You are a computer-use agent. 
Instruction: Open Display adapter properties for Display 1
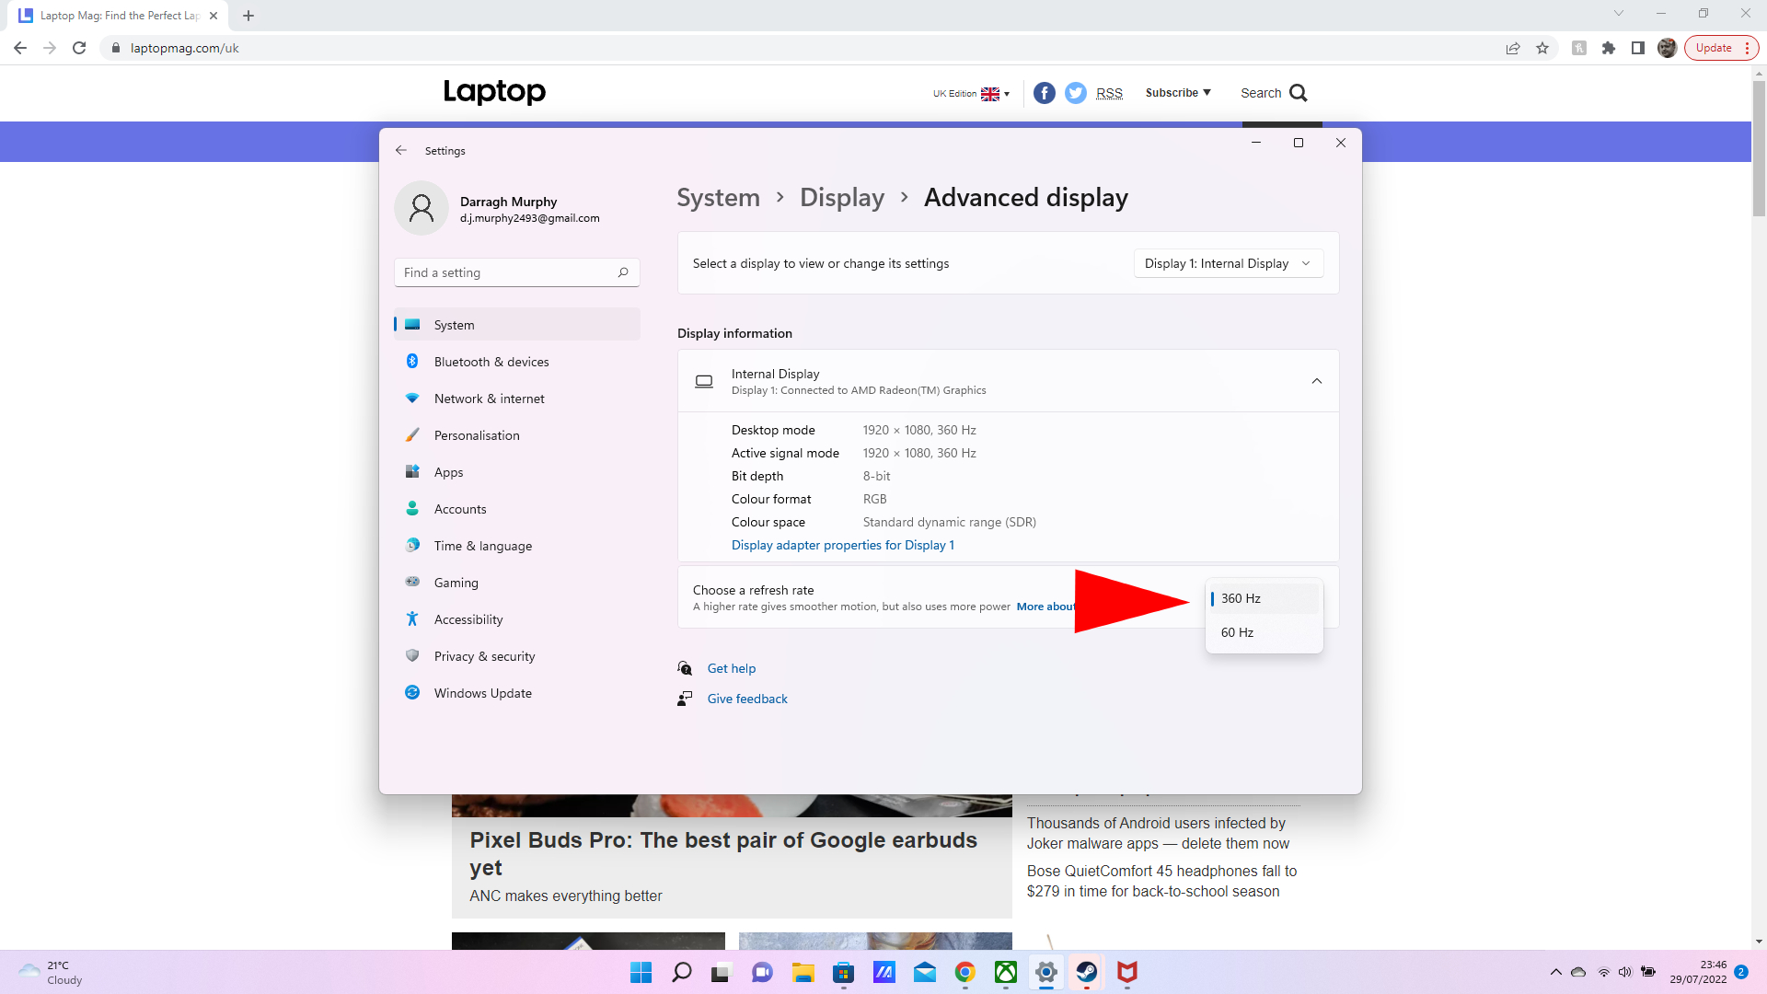point(842,545)
